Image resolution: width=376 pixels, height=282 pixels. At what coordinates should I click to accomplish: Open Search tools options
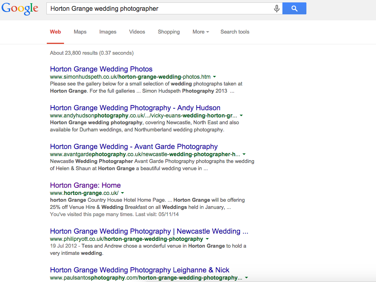[235, 32]
